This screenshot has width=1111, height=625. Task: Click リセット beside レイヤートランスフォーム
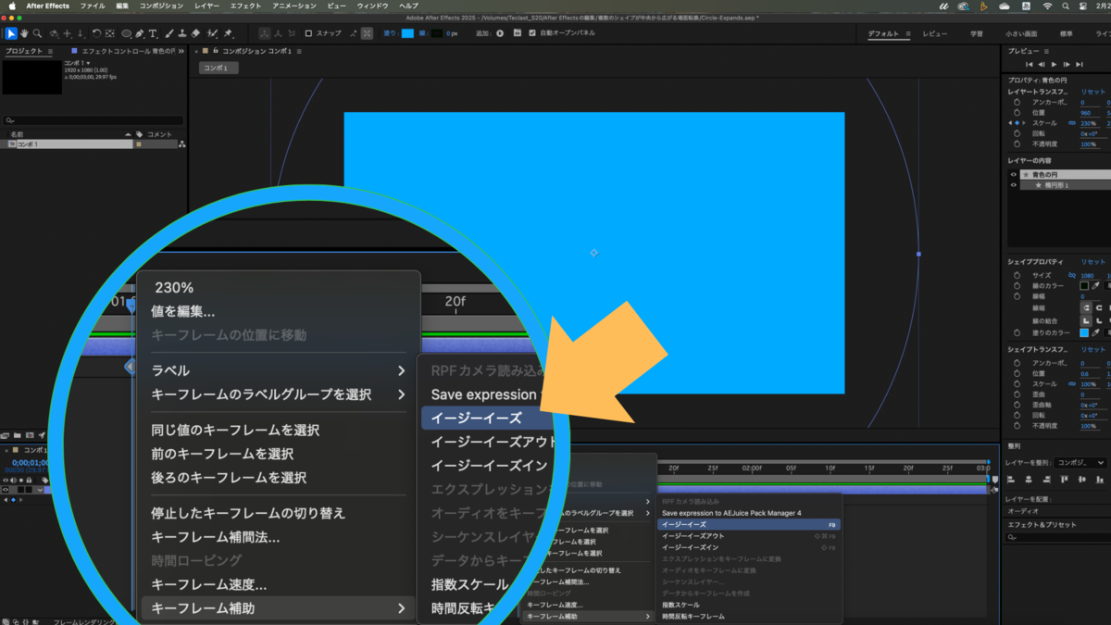click(x=1093, y=92)
